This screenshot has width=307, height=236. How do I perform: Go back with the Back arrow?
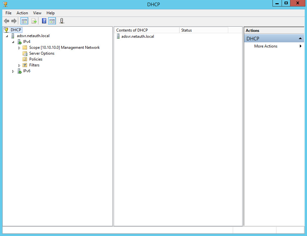pyautogui.click(x=7, y=21)
